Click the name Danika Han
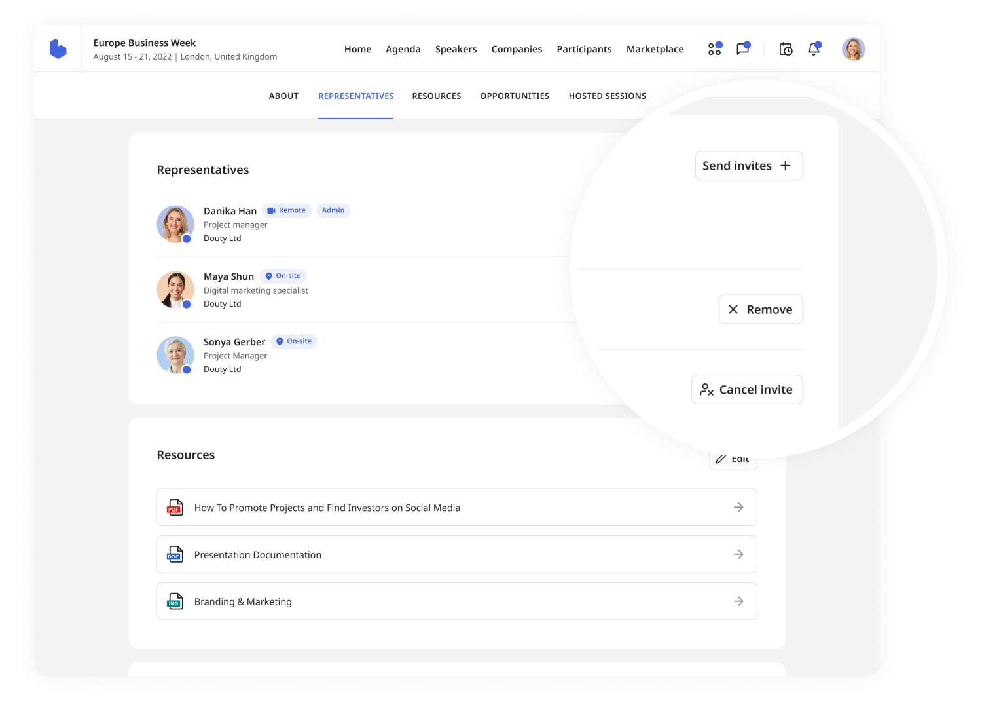 pyautogui.click(x=230, y=211)
